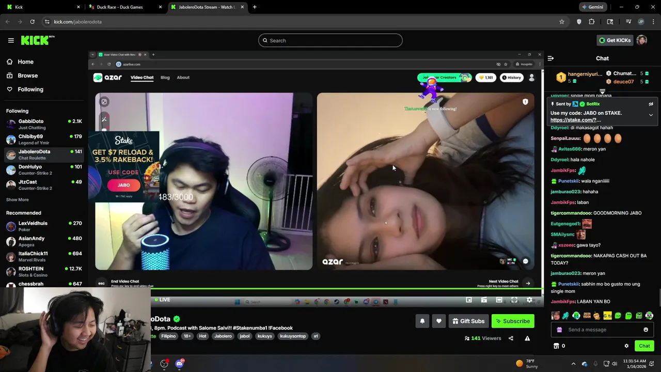Toggle theater mode on the player

(499, 300)
